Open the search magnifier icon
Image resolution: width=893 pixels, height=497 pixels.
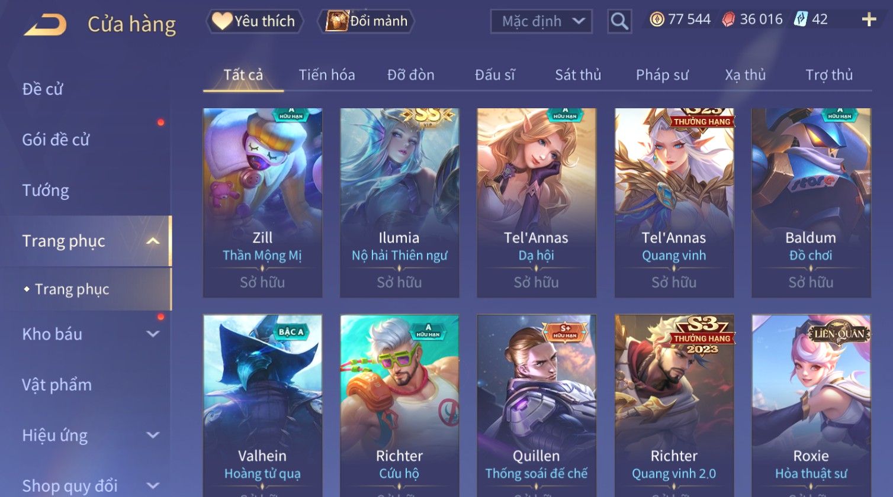[x=619, y=21]
